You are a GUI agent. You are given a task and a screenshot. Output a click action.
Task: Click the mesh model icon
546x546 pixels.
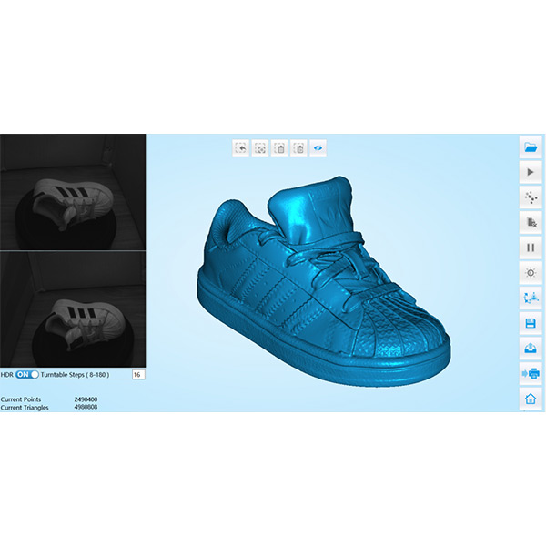click(531, 298)
